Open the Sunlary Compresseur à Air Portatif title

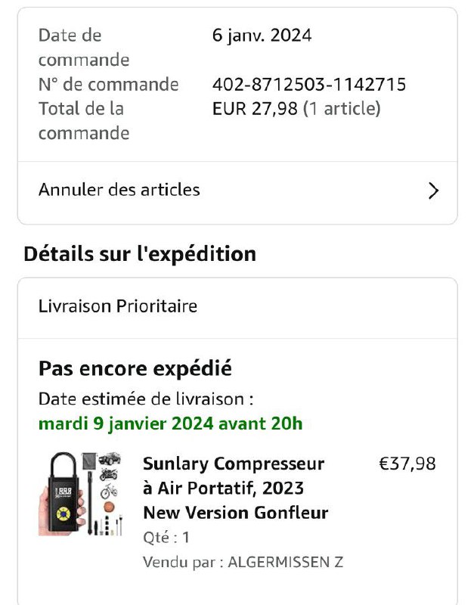[x=235, y=488]
